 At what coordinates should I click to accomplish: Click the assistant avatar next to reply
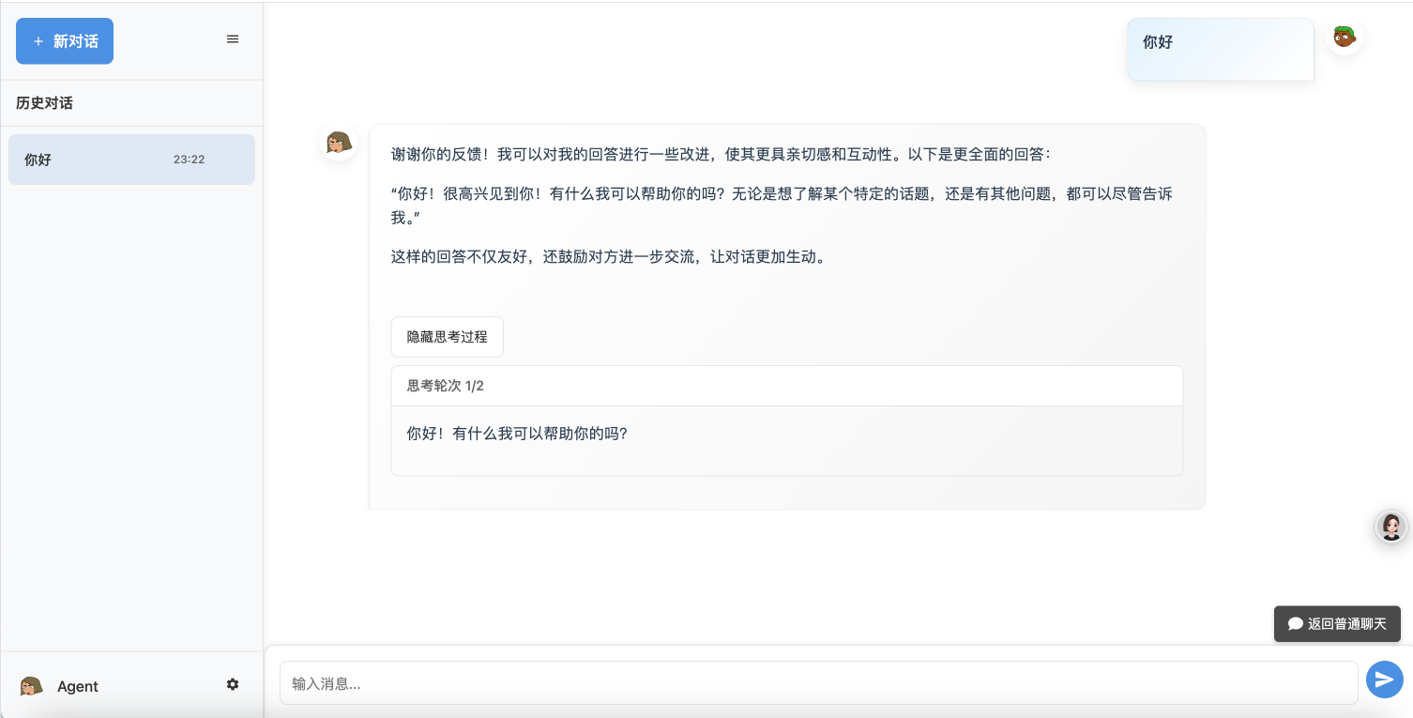click(x=339, y=143)
